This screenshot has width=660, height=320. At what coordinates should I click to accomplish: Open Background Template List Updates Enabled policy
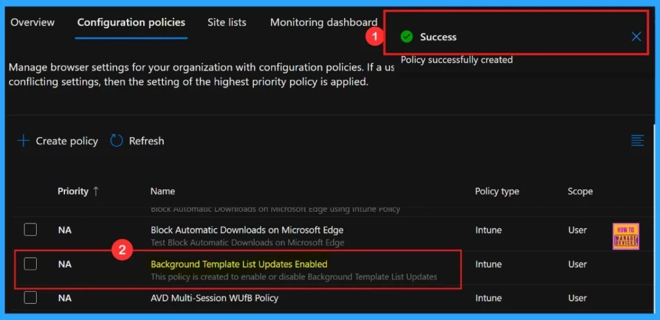pos(239,264)
